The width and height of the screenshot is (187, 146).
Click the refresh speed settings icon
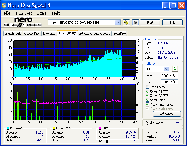175,69
